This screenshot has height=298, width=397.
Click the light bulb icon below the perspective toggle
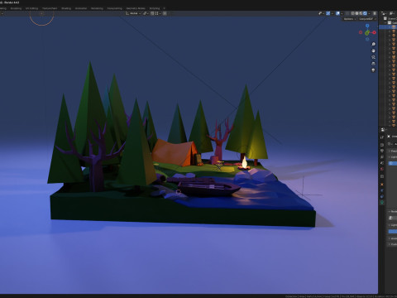tap(373, 70)
